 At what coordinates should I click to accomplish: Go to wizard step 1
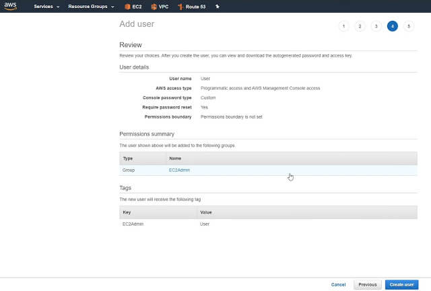(343, 26)
